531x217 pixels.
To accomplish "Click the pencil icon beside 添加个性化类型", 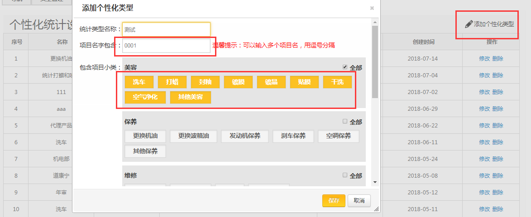I will pos(469,24).
